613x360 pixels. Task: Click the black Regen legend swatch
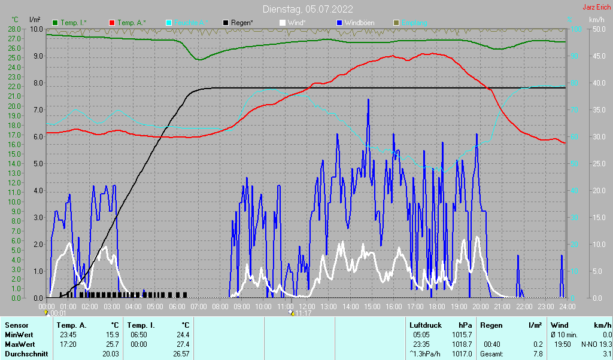pos(226,23)
